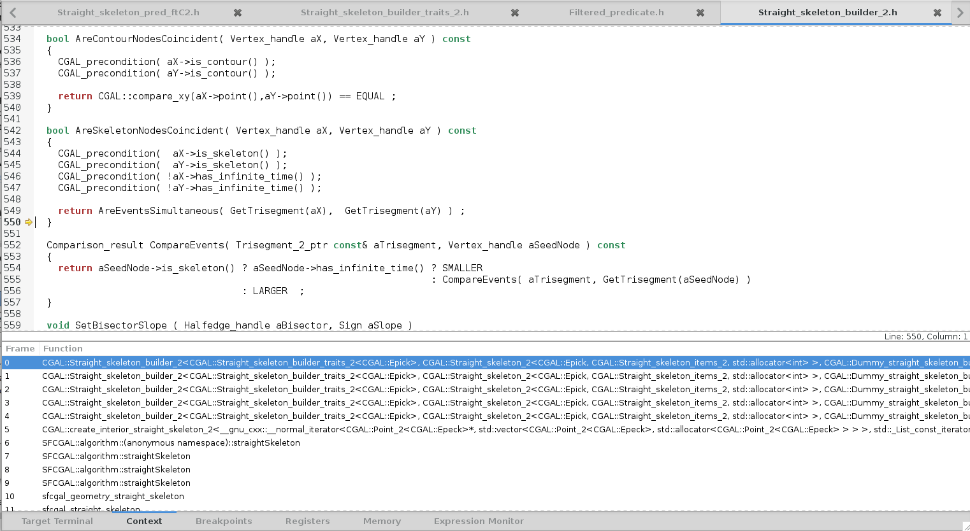
Task: Select stack frame 4 row
Action: (485, 416)
